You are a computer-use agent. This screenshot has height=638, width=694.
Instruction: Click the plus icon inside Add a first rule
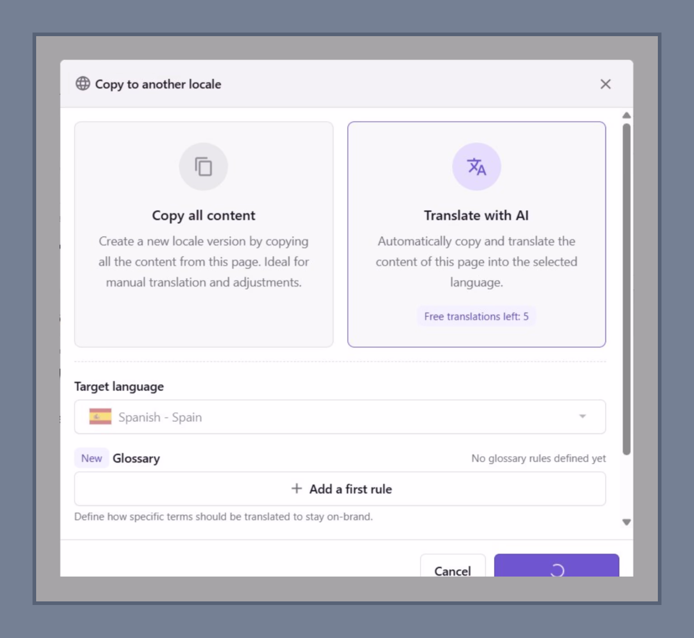pyautogui.click(x=297, y=488)
